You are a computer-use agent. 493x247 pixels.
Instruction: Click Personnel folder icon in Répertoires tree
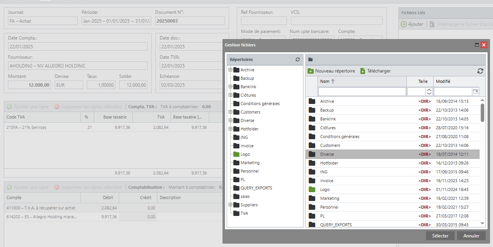pos(236,171)
